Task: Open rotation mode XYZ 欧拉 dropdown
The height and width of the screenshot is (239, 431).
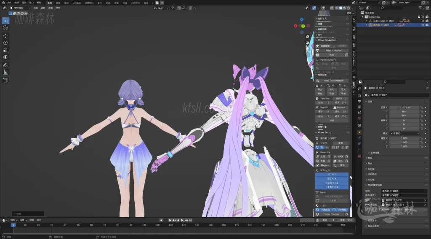Action: pos(404,134)
